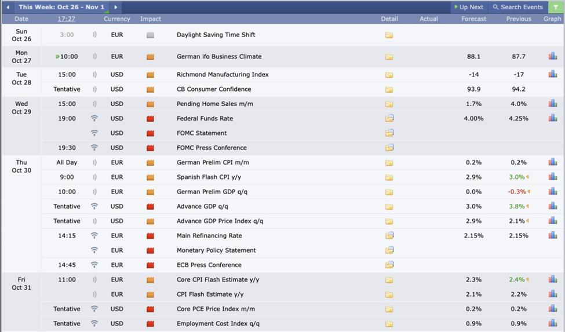This screenshot has height=332, width=565.
Task: Toggle alert icon for Main Refinancing Rate
Action: pyautogui.click(x=94, y=236)
